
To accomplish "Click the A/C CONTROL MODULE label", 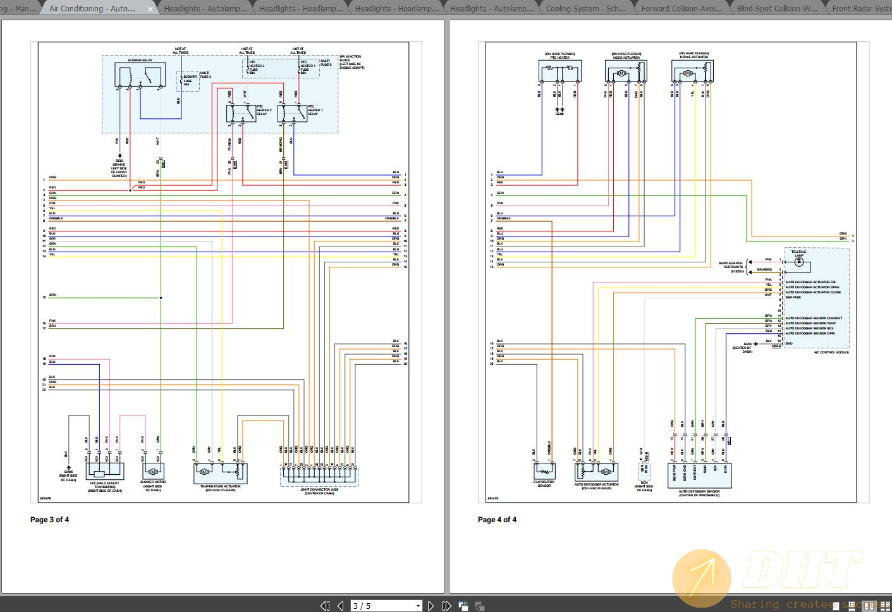I will (x=831, y=352).
